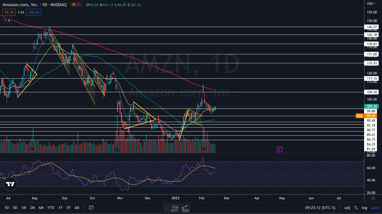382x214 pixels.
Task: Click the horizontal lines drawing tool icon
Action: coord(175,208)
